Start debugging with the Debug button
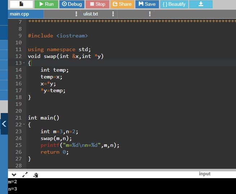 [72, 4]
